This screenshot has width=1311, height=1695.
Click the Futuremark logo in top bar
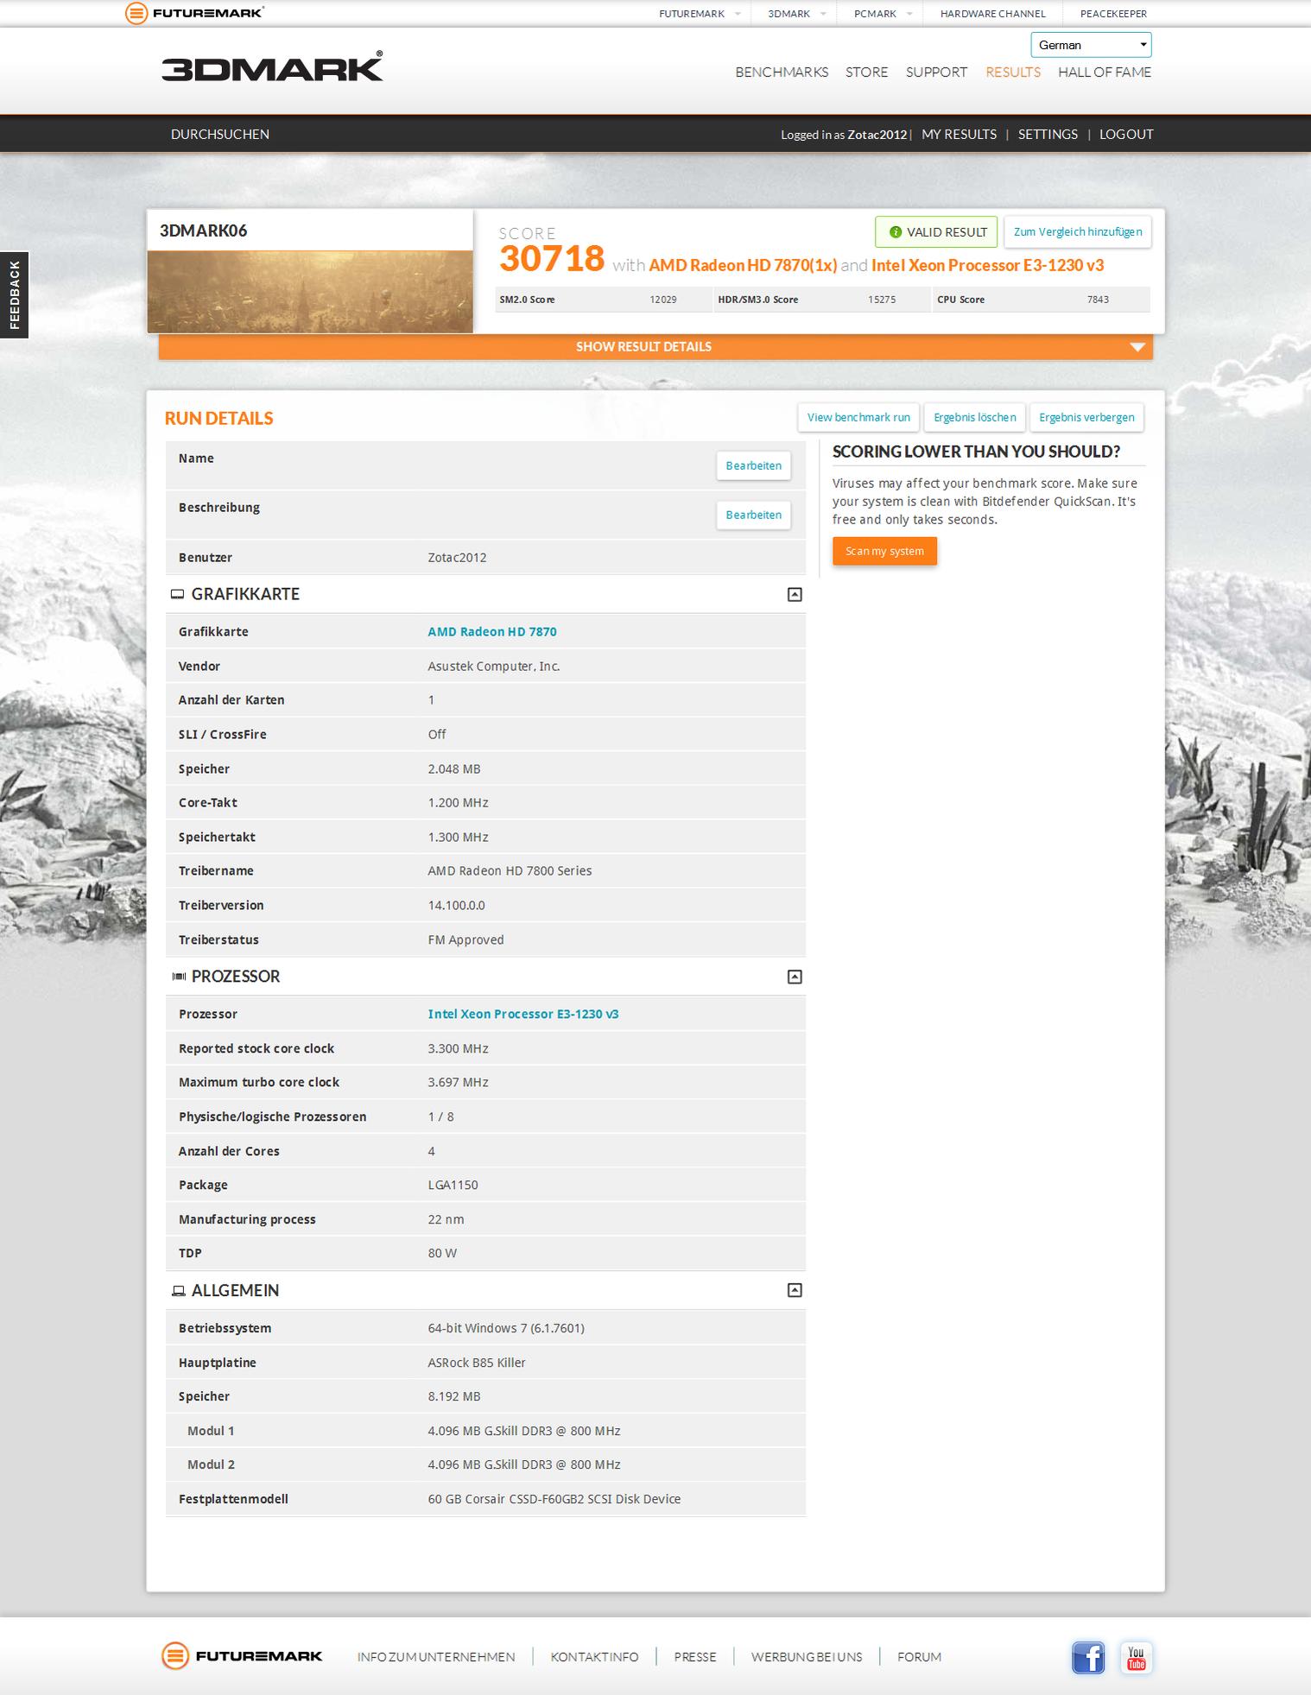coord(195,13)
